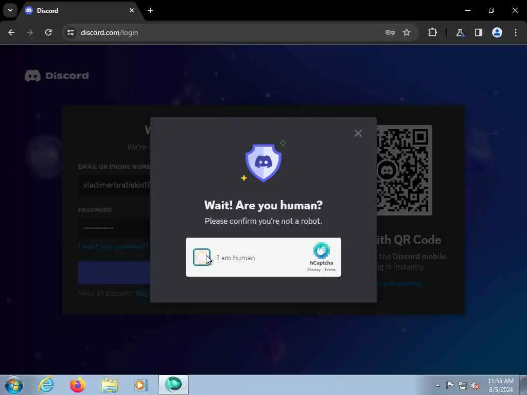The image size is (527, 395).
Task: Open a new browser tab
Action: tap(150, 10)
